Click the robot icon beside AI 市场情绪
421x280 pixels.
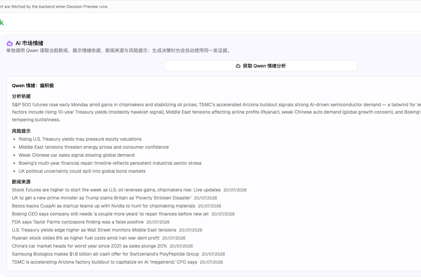click(9, 43)
